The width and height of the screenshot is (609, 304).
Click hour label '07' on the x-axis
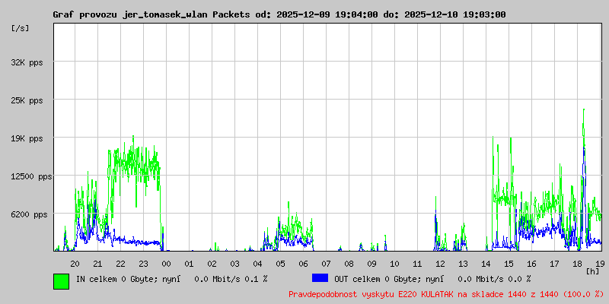(x=327, y=264)
